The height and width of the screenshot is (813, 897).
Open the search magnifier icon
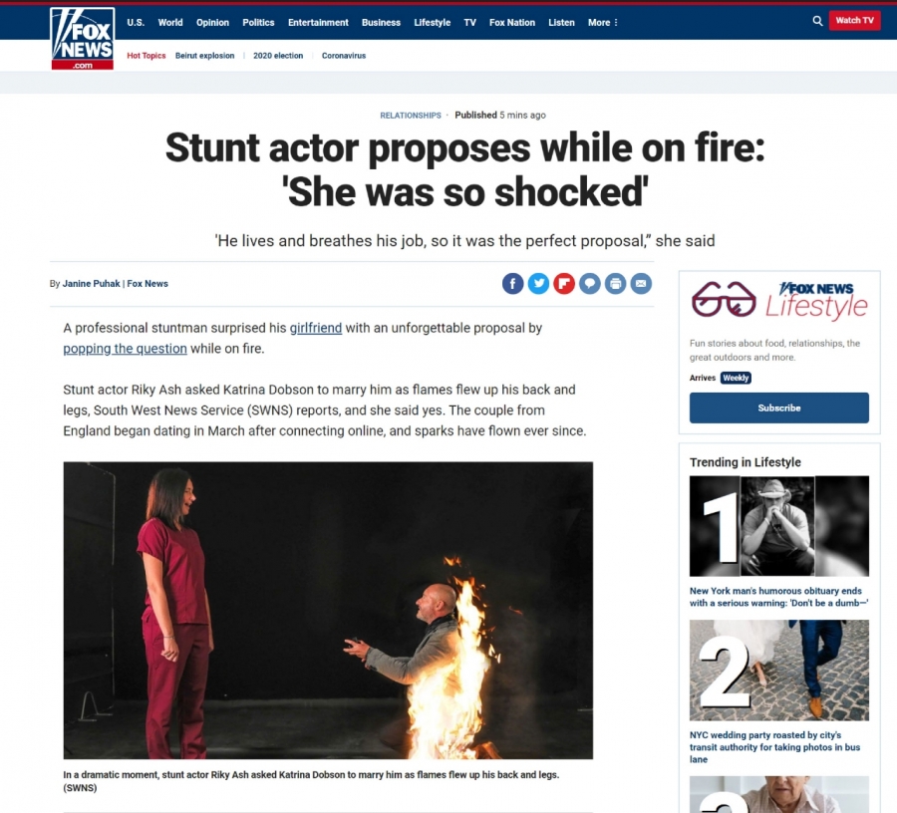[x=817, y=21]
